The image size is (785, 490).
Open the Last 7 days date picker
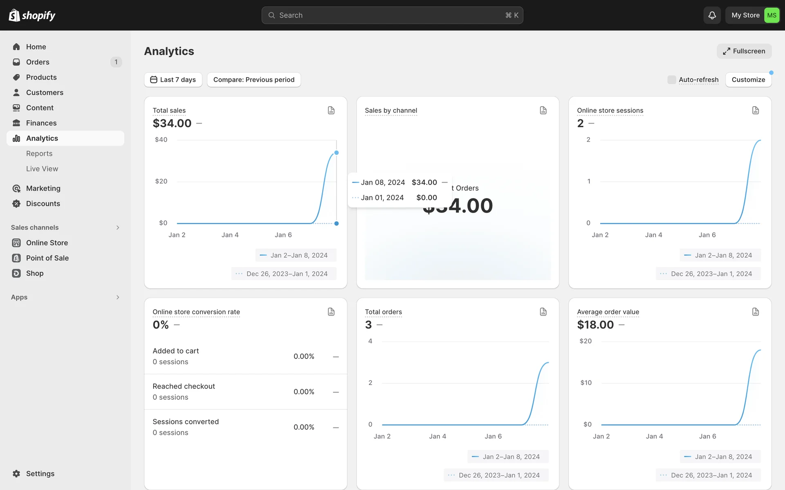173,80
